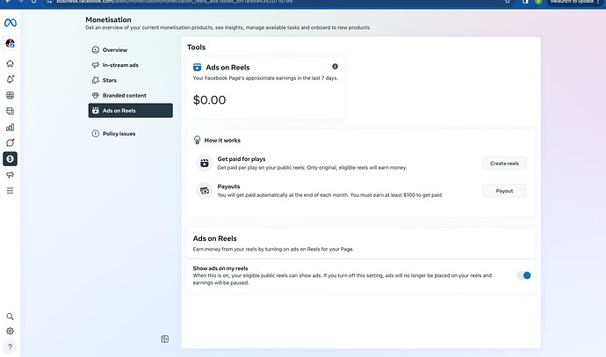Open Inbox chat bubble icon
The width and height of the screenshot is (606, 357).
coord(10,143)
